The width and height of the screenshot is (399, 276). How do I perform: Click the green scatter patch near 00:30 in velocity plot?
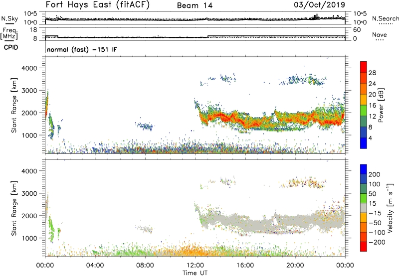pos(52,229)
